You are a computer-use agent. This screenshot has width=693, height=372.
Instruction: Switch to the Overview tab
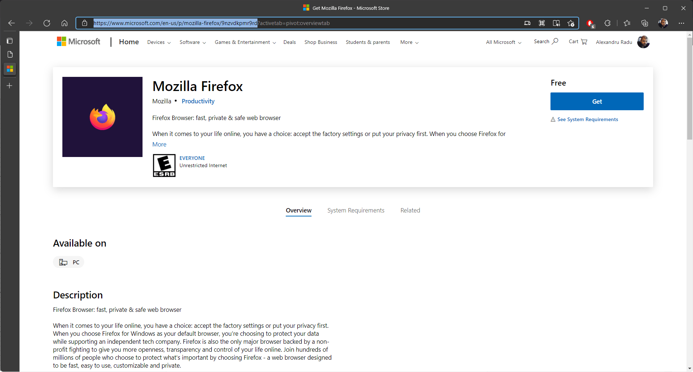coord(298,210)
